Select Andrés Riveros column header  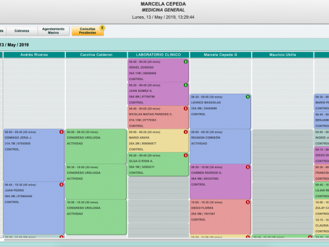(34, 55)
